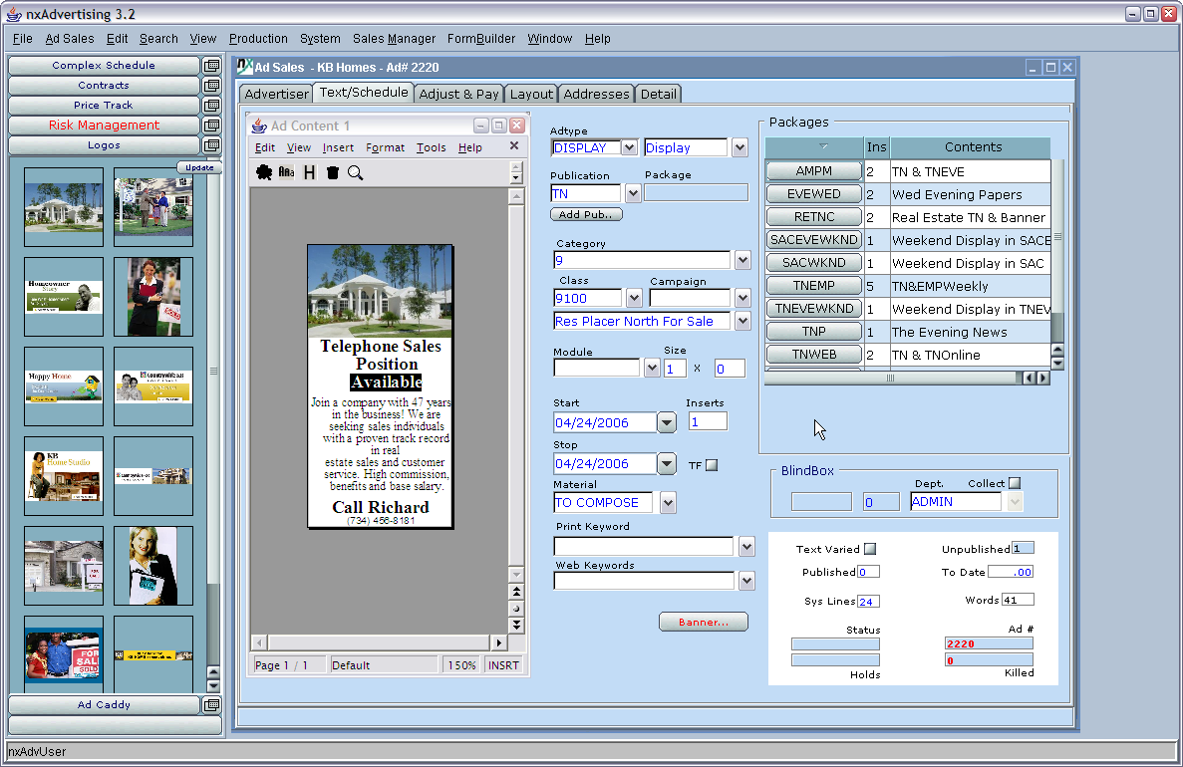Click the window icon beside Risk Management
1183x767 pixels.
coord(211,126)
